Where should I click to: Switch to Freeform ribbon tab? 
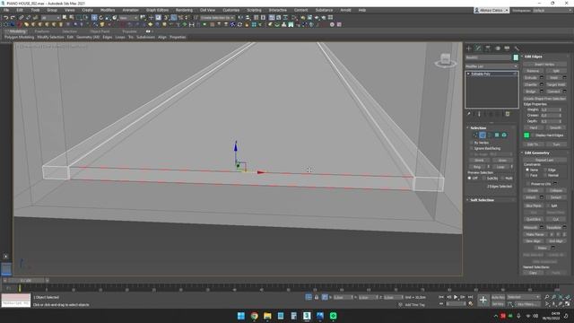42,31
